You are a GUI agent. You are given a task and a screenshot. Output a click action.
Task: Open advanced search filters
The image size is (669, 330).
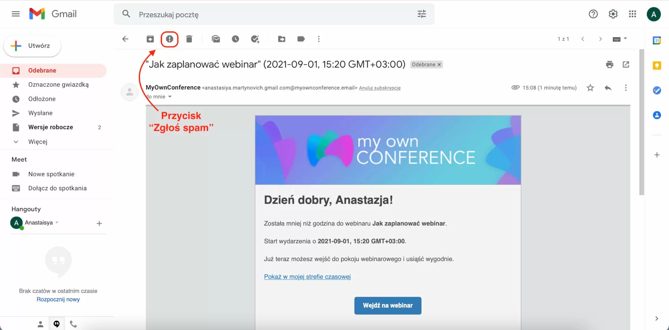422,14
